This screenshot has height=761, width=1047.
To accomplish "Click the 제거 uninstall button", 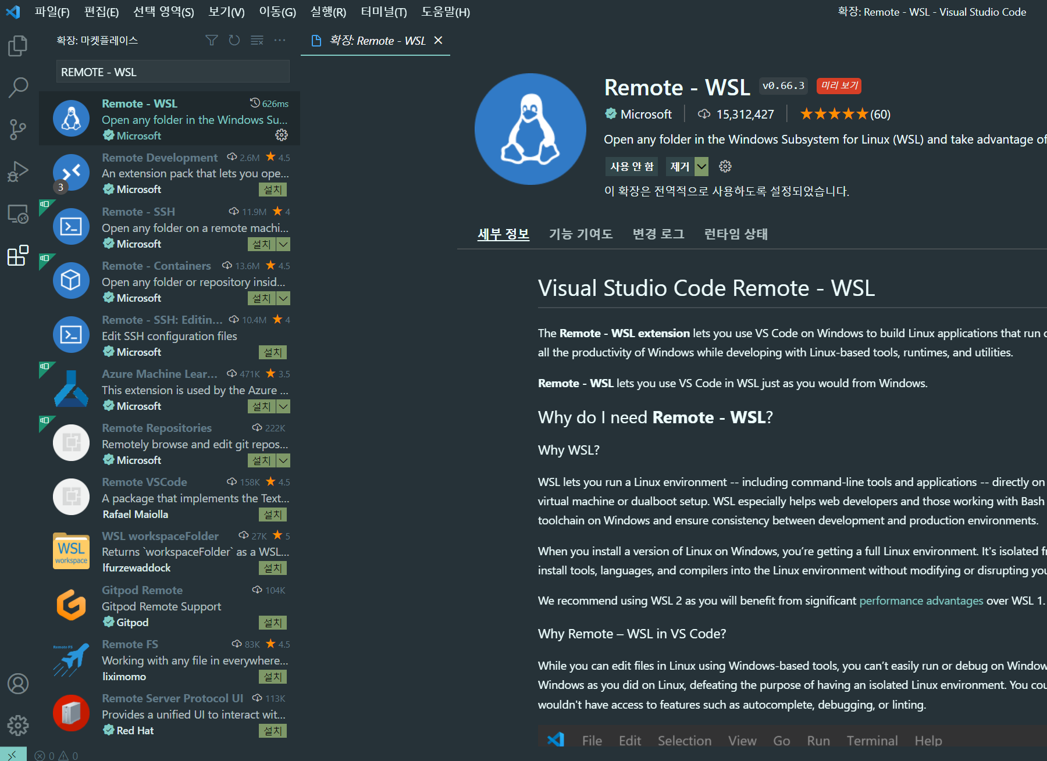I will (680, 166).
